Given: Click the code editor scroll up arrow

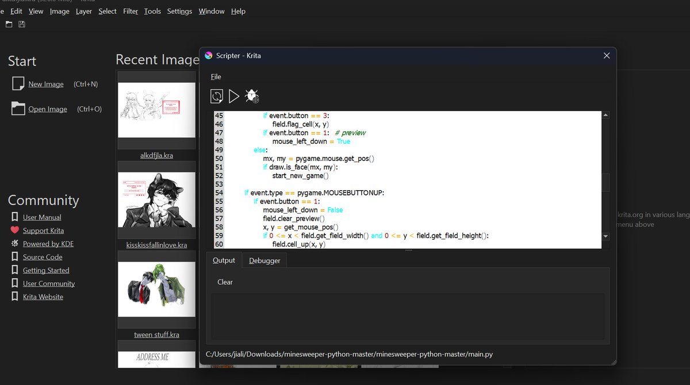Looking at the screenshot, I should pos(605,115).
